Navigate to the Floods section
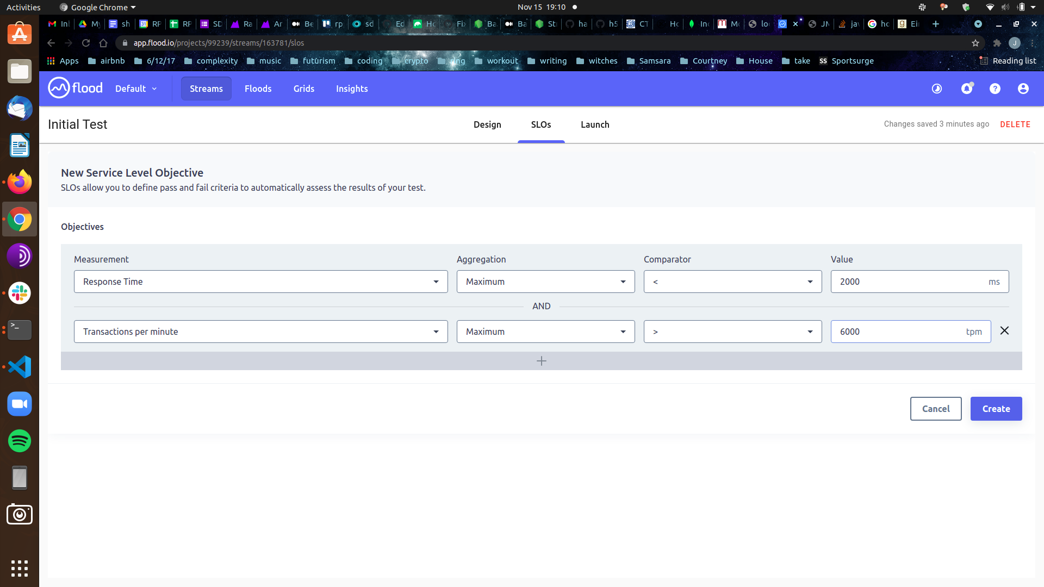The height and width of the screenshot is (587, 1044). click(258, 89)
